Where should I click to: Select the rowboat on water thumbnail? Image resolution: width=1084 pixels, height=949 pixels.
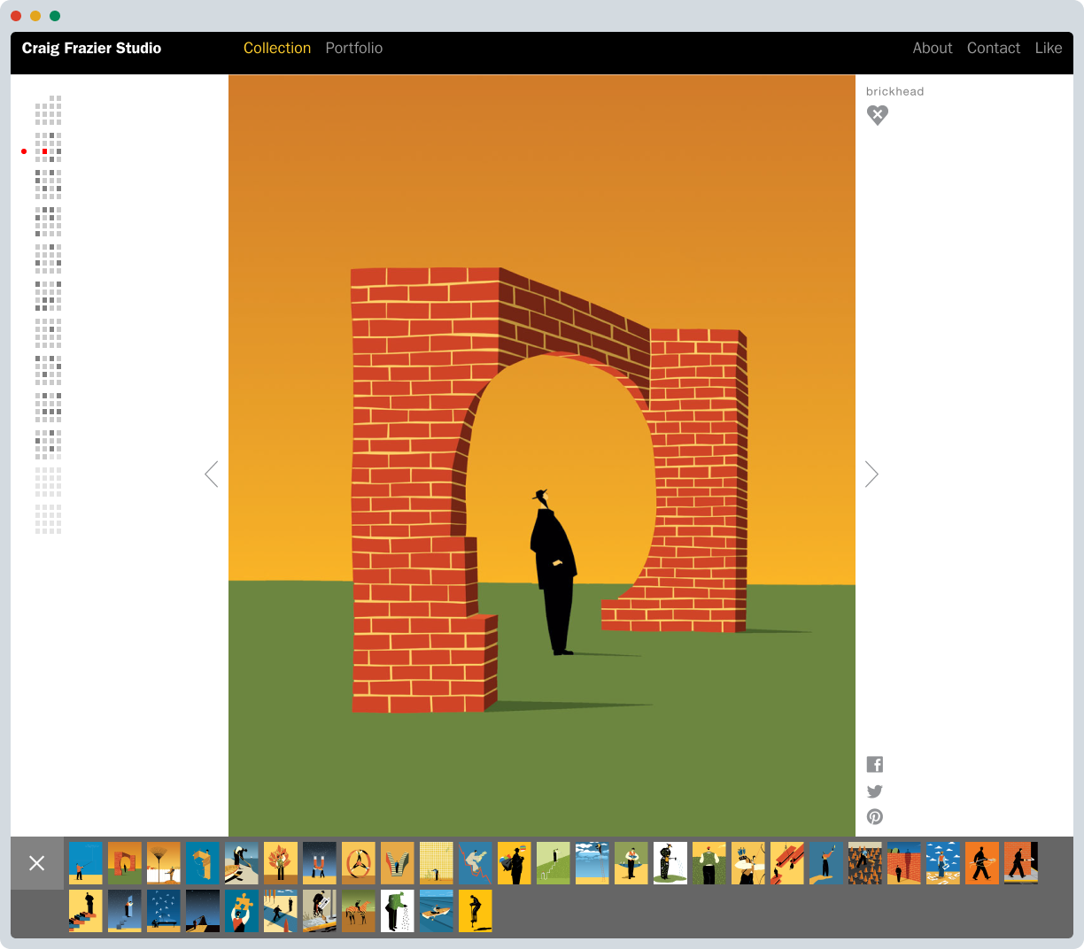coord(437,911)
